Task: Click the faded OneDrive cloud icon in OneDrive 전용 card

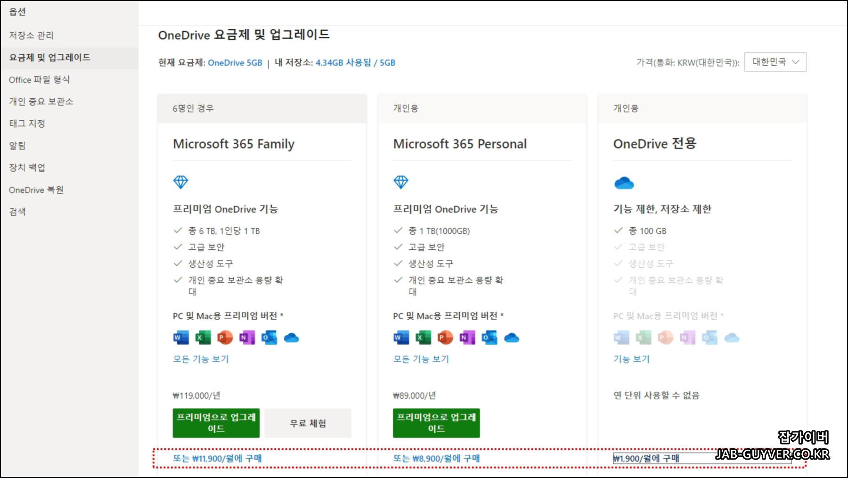Action: click(732, 338)
